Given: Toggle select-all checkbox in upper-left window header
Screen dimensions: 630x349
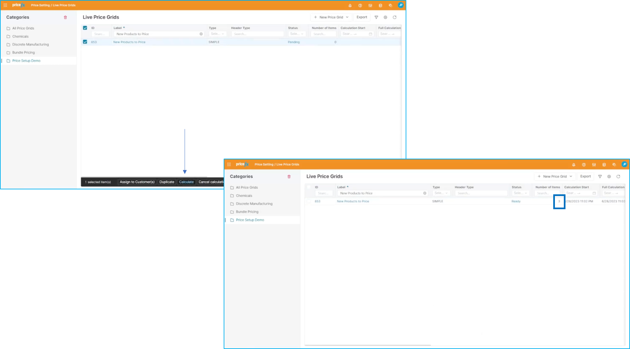Looking at the screenshot, I should tap(85, 28).
